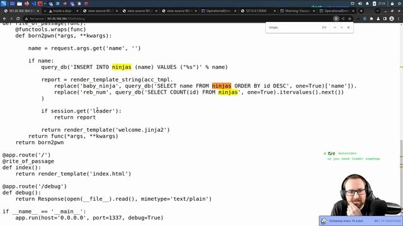Screen dimensions: 403x226
Task: Click return render_template('welcome.jinja2') line
Action: click(105, 130)
